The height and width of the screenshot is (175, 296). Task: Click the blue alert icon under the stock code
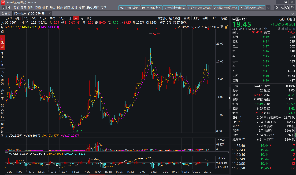(290, 28)
